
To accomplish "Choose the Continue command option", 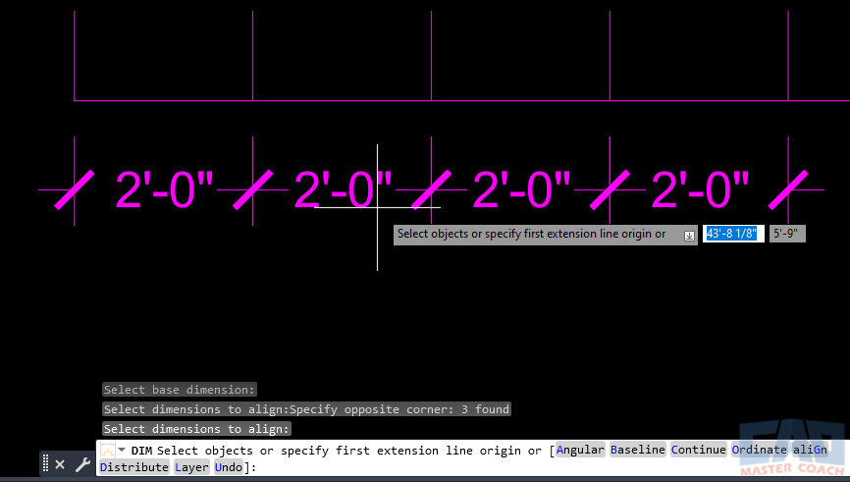I will tap(698, 450).
